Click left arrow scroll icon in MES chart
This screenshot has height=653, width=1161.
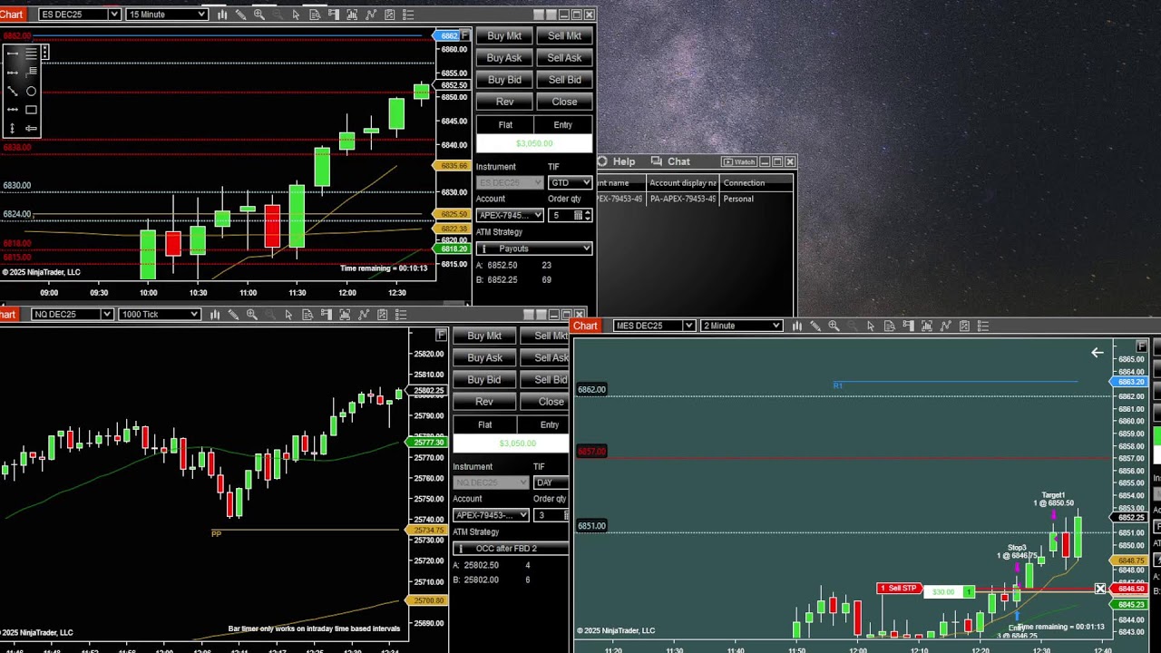(1098, 352)
